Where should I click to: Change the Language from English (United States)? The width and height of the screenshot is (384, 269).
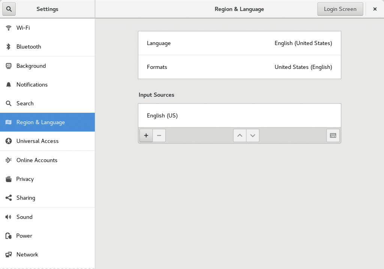[x=239, y=43]
